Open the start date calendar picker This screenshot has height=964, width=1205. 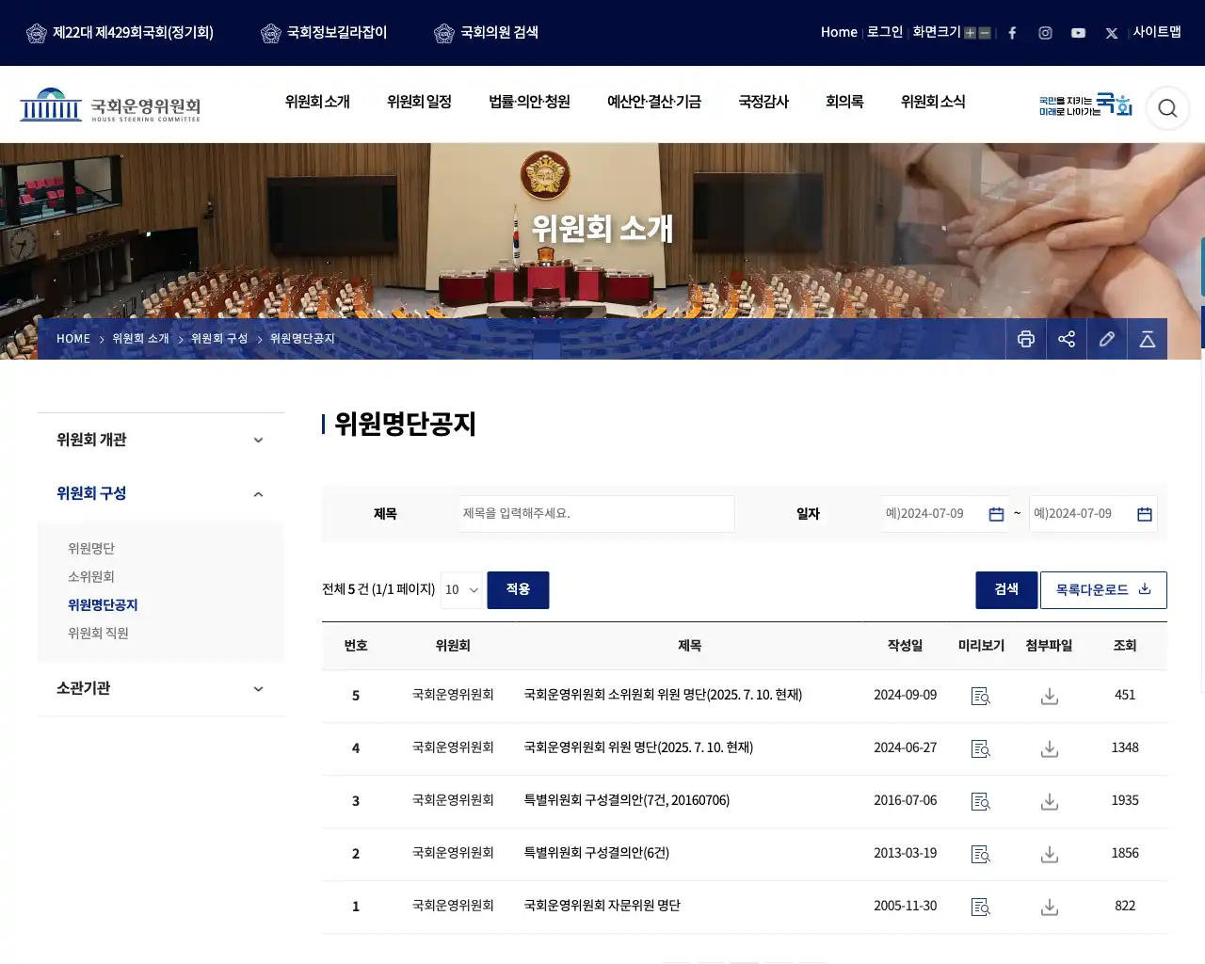click(x=996, y=514)
